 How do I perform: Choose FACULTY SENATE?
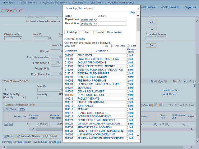[x=88, y=99]
